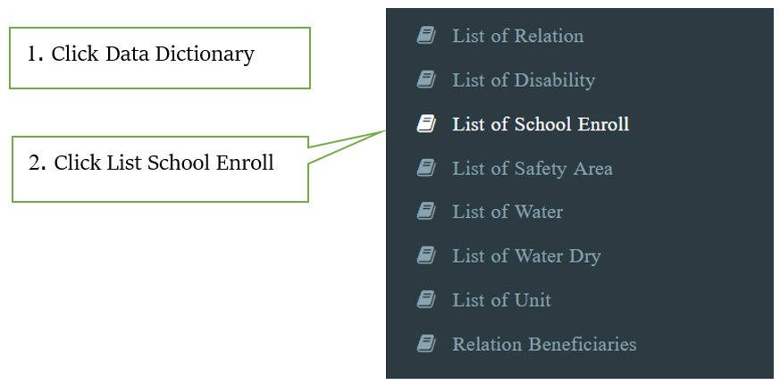Select List of Disability in the sidebar

click(x=524, y=80)
